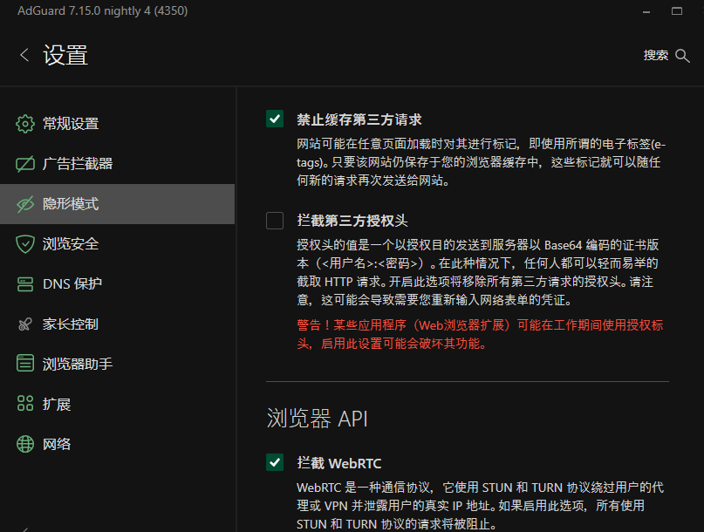Image resolution: width=704 pixels, height=532 pixels.
Task: Select the DNS 保护 protection icon
Action: pyautogui.click(x=25, y=284)
